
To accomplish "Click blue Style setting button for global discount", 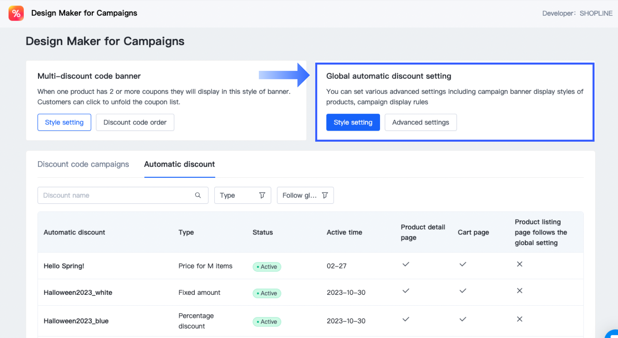I will [353, 122].
